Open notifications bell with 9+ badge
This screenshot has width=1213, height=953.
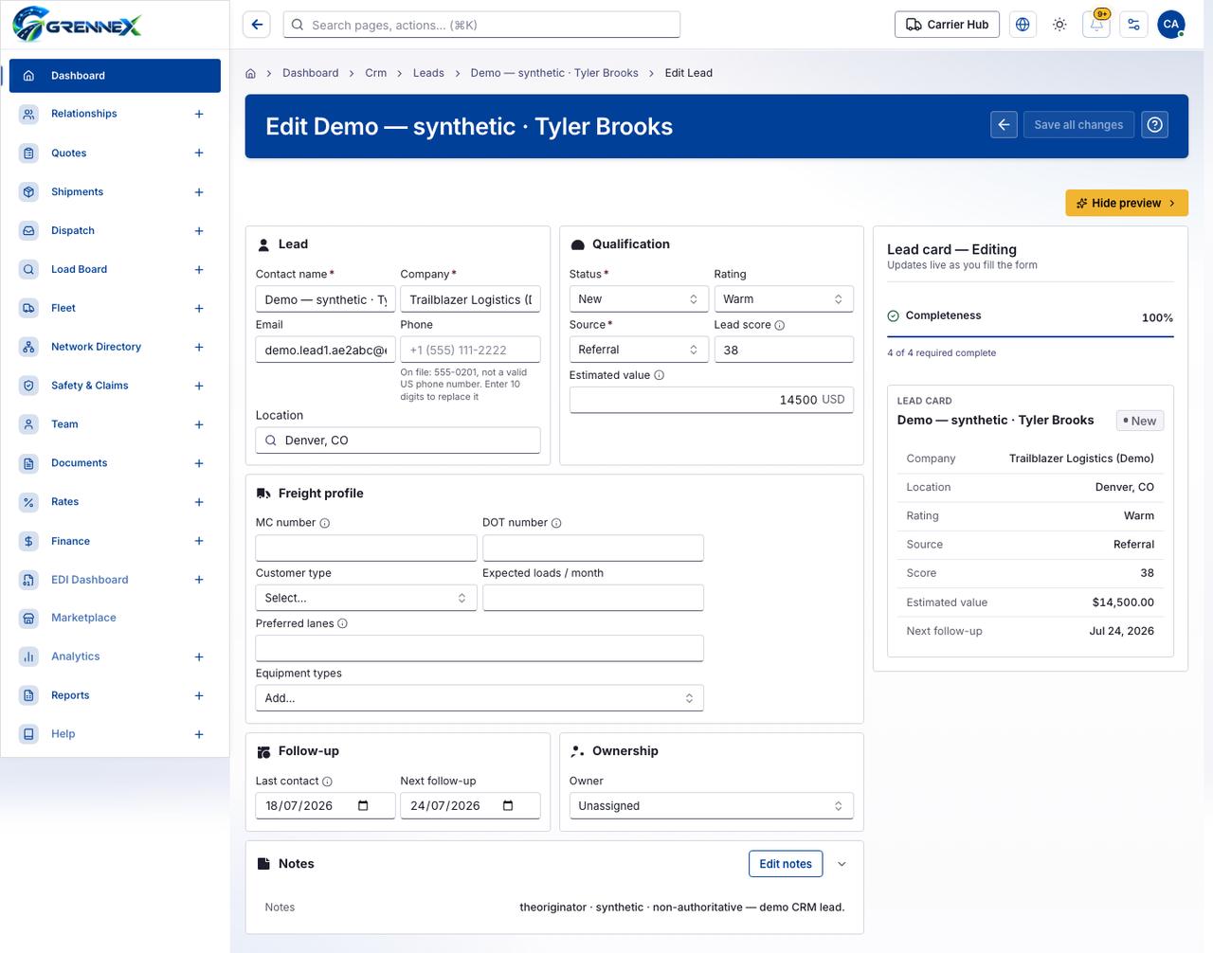1096,25
